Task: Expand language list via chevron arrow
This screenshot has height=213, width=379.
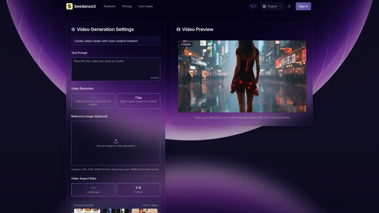Action: point(280,6)
